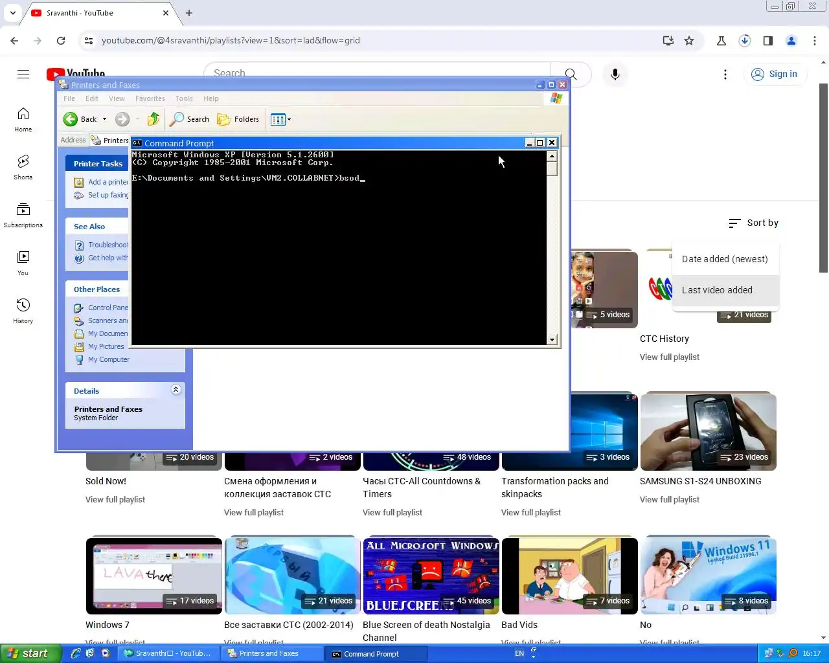Collapse the Details panel chevron
The image size is (829, 663).
pos(176,390)
